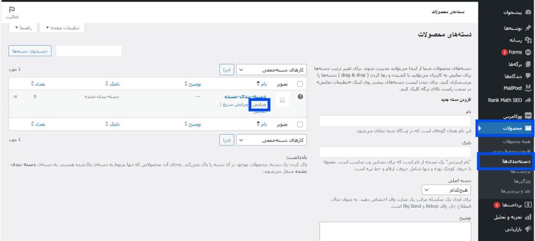The image size is (535, 241).
Task: Tick the select-all checkbox in table footer
Action: pos(300,124)
